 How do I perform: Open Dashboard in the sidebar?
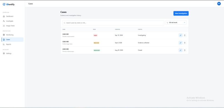(x=13, y=16)
